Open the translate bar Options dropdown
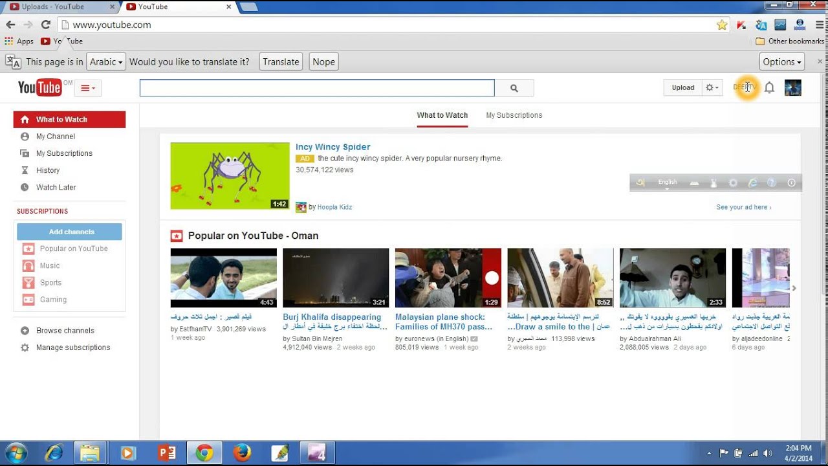 (782, 61)
